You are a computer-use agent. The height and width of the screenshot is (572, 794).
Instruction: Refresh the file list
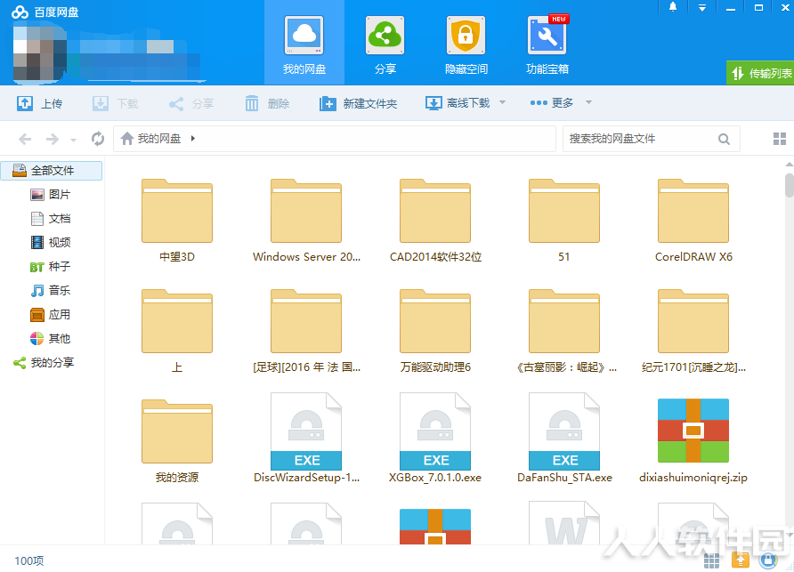pos(98,138)
